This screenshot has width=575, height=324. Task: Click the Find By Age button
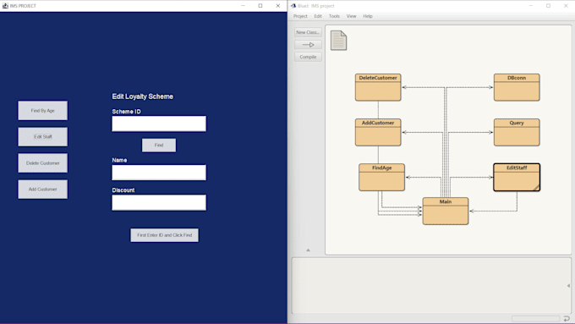pyautogui.click(x=42, y=111)
